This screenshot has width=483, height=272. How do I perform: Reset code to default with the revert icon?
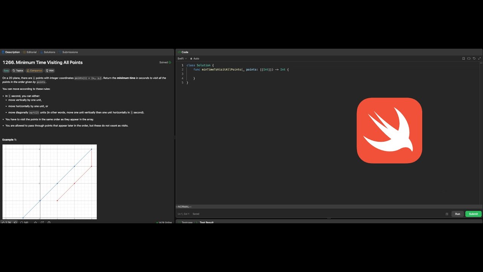tap(474, 59)
